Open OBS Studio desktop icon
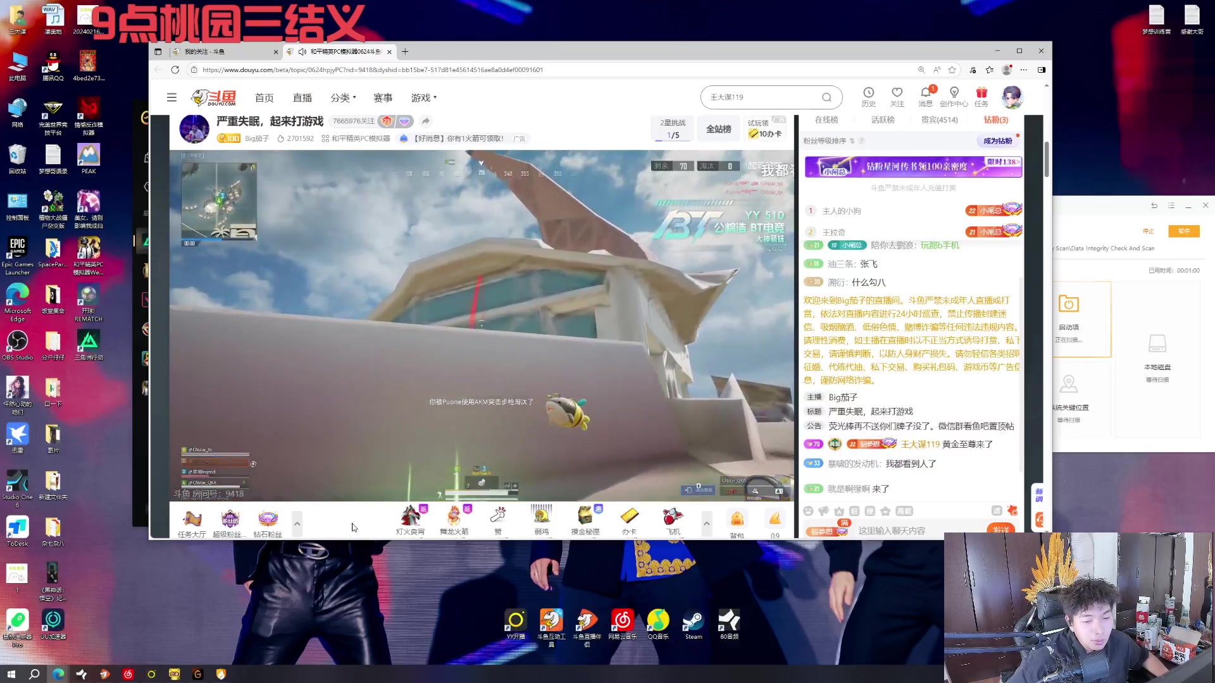1215x683 pixels. [x=18, y=345]
